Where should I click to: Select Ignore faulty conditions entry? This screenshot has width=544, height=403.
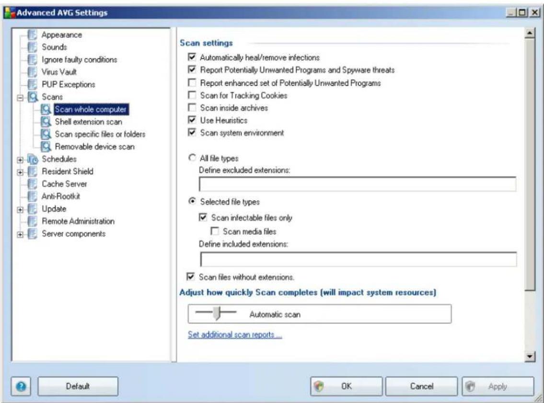point(80,60)
